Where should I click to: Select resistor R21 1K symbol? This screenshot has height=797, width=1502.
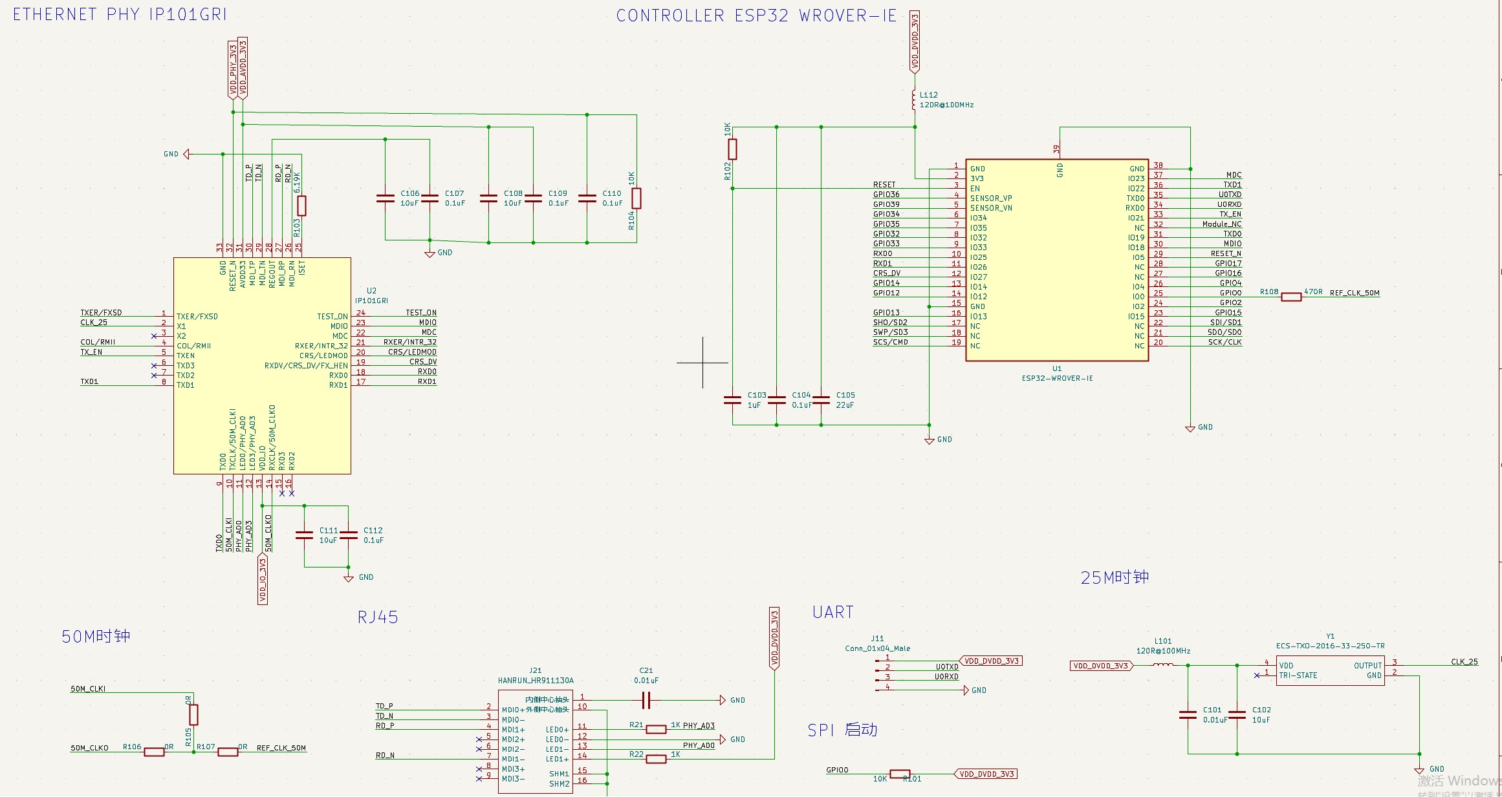656,730
